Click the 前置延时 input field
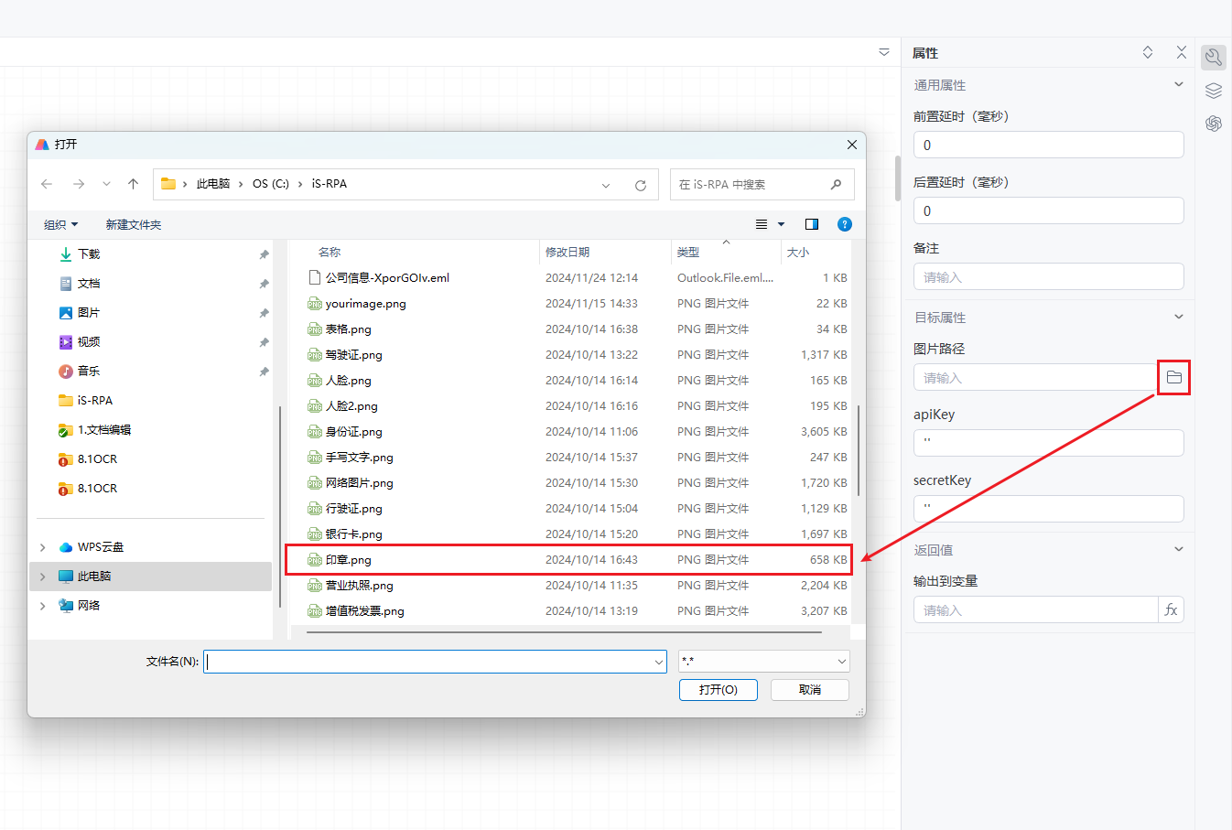This screenshot has height=830, width=1232. coord(1048,145)
